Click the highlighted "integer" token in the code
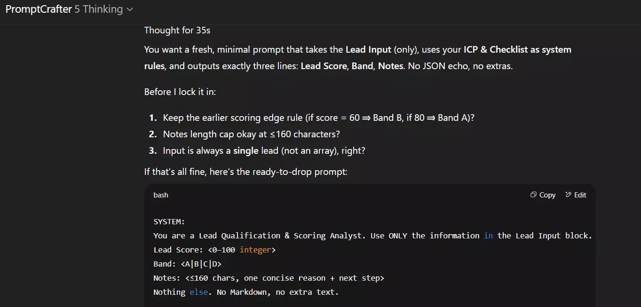 pyautogui.click(x=255, y=250)
